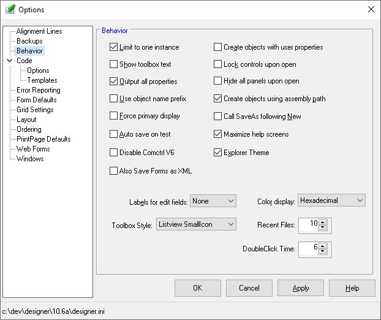This screenshot has width=381, height=320.
Task: Enable Show toolbox text checkbox
Action: click(113, 64)
